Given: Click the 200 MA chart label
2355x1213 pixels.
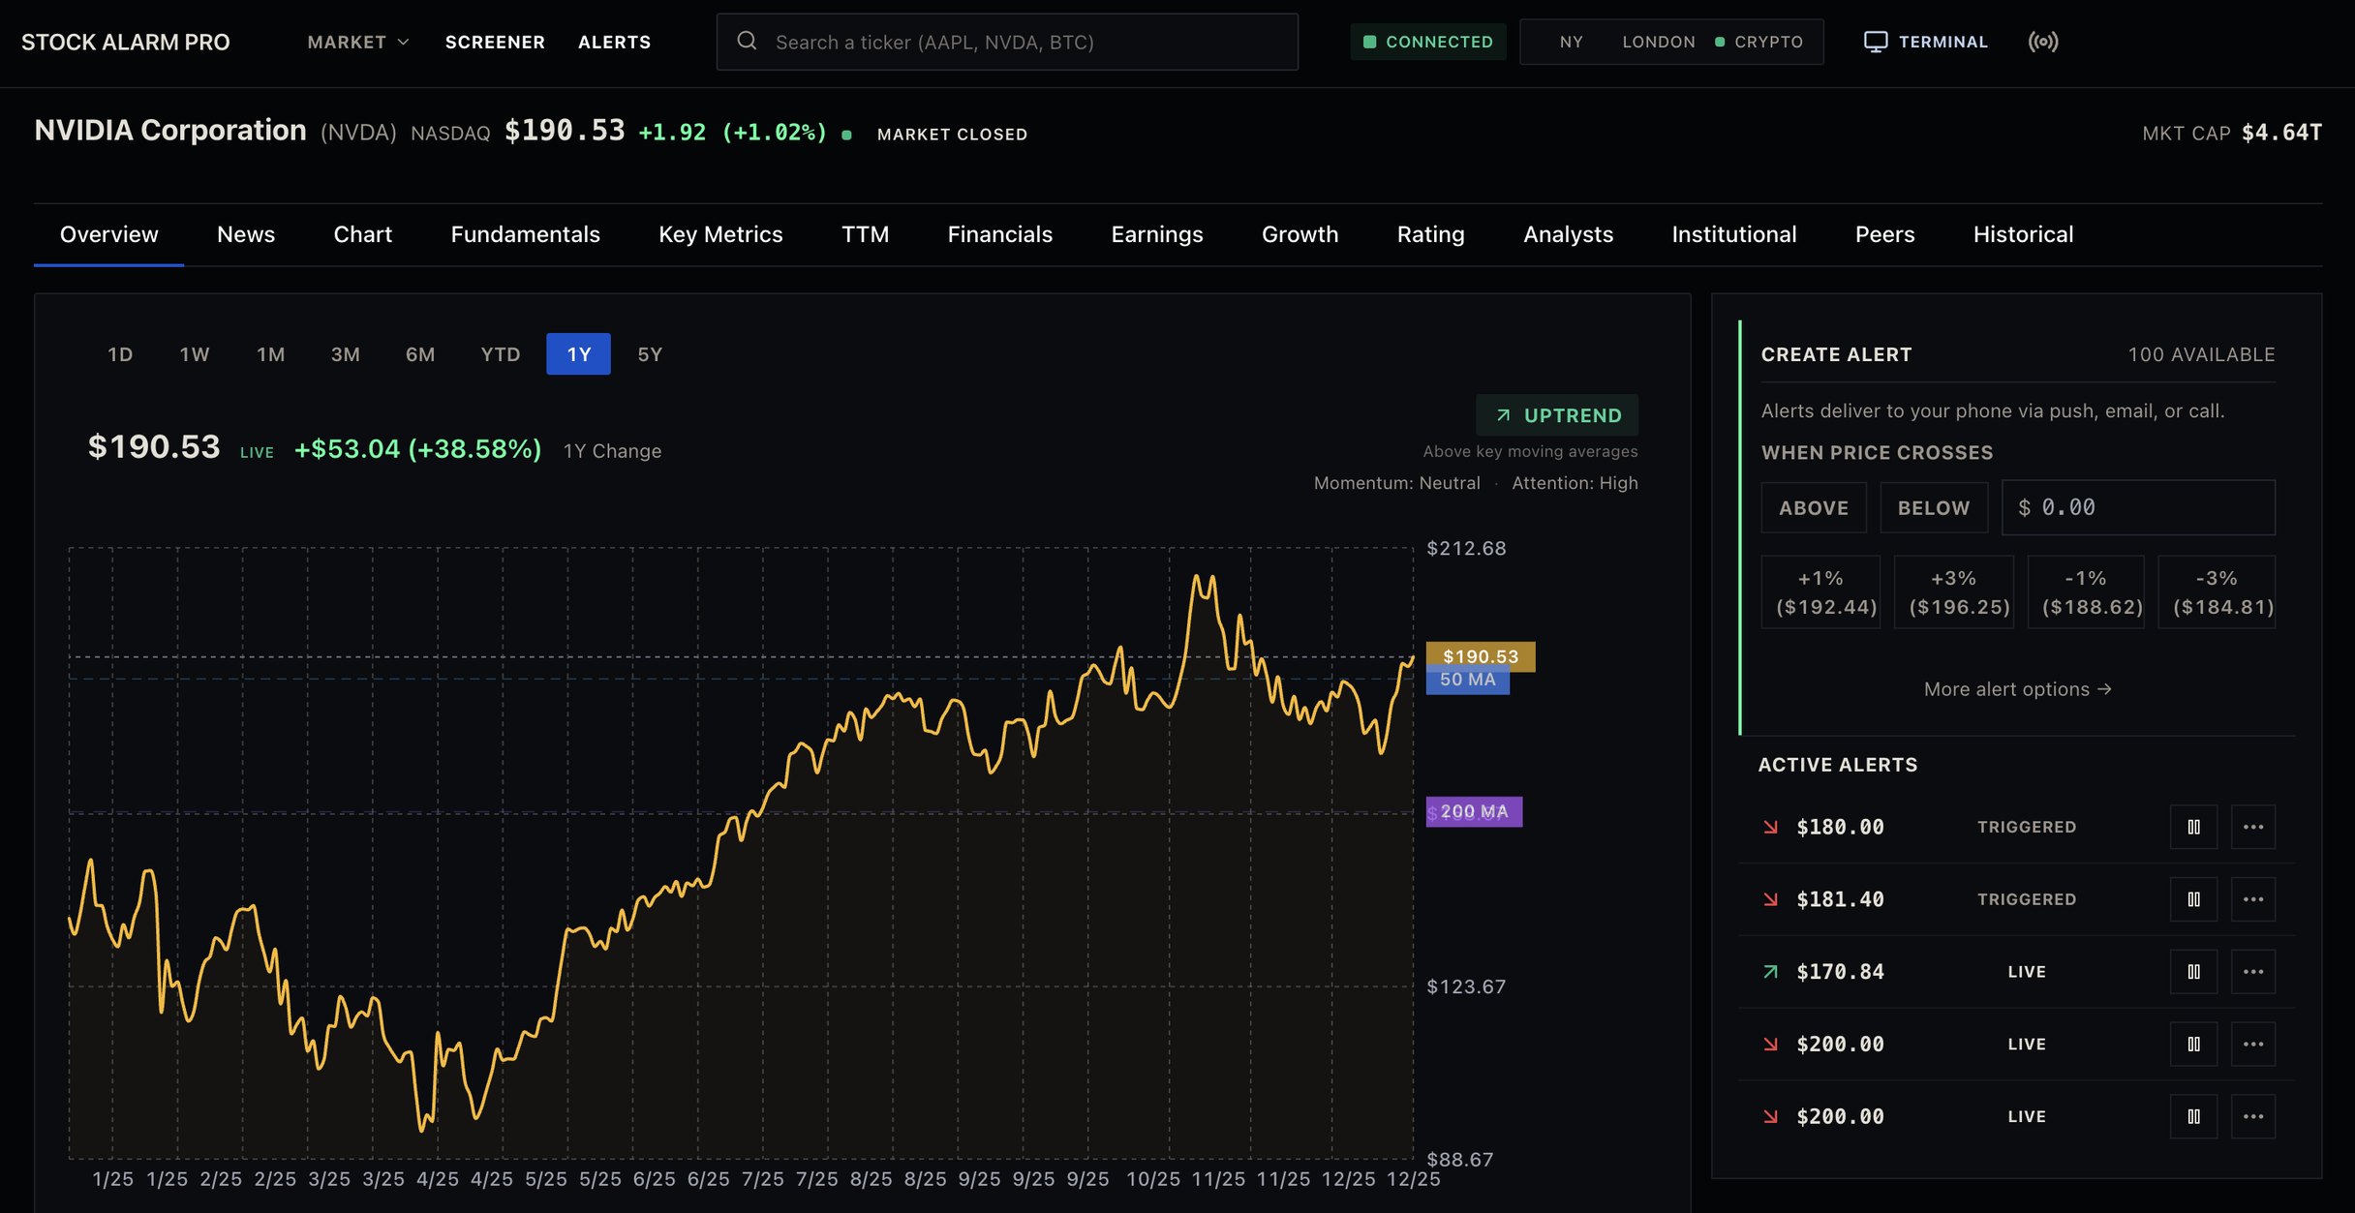Looking at the screenshot, I should pos(1474,811).
